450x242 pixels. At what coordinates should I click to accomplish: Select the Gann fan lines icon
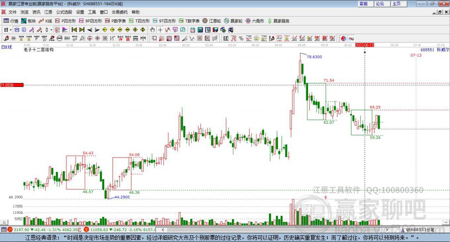162,38
